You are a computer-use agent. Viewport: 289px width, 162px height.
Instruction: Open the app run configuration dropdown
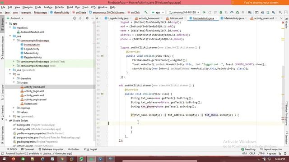pos(158,12)
